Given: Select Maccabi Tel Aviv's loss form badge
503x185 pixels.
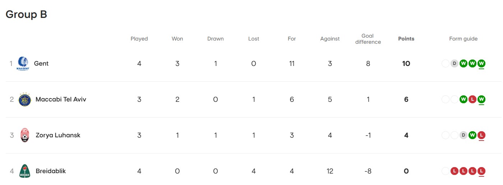Looking at the screenshot, I should point(472,99).
